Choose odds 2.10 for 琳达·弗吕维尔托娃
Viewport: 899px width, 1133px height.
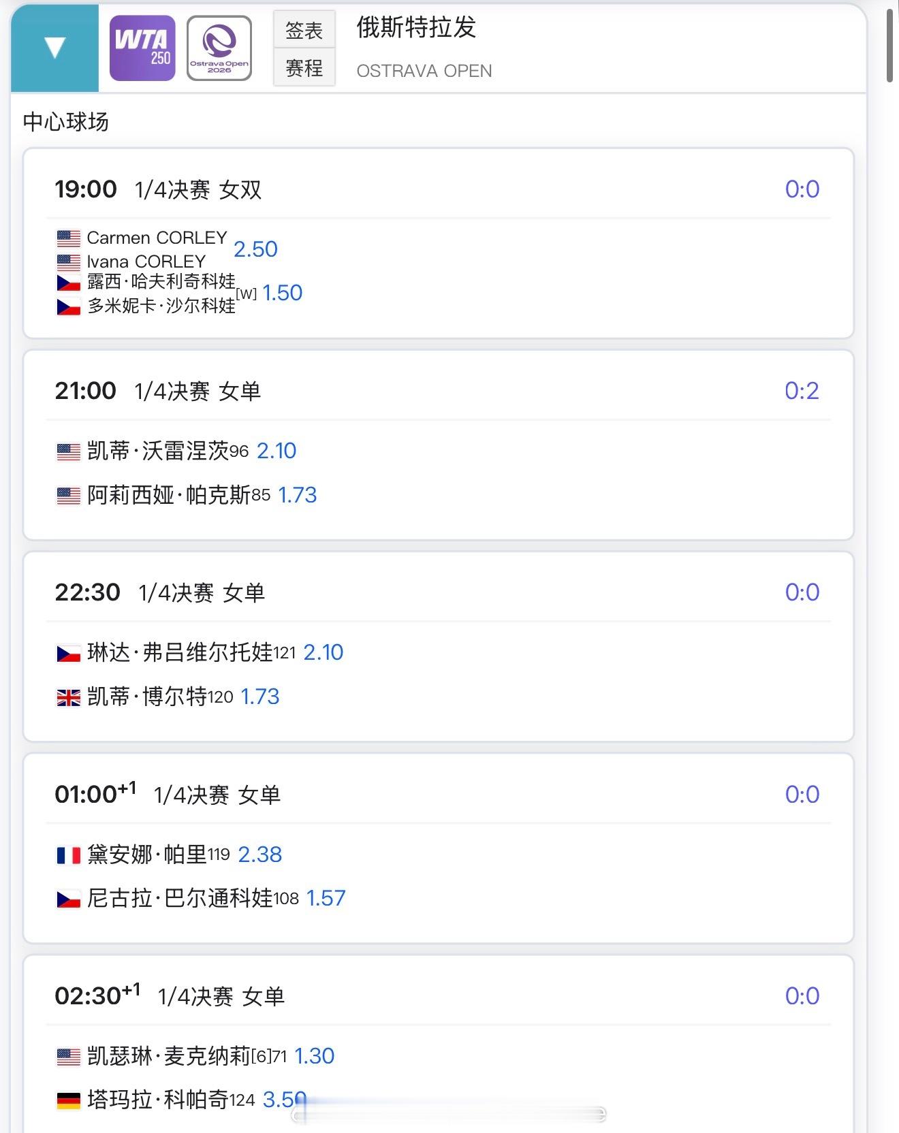[x=323, y=652]
